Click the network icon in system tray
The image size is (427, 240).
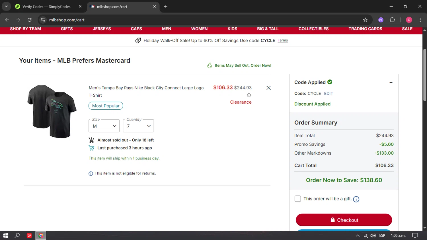(x=366, y=236)
